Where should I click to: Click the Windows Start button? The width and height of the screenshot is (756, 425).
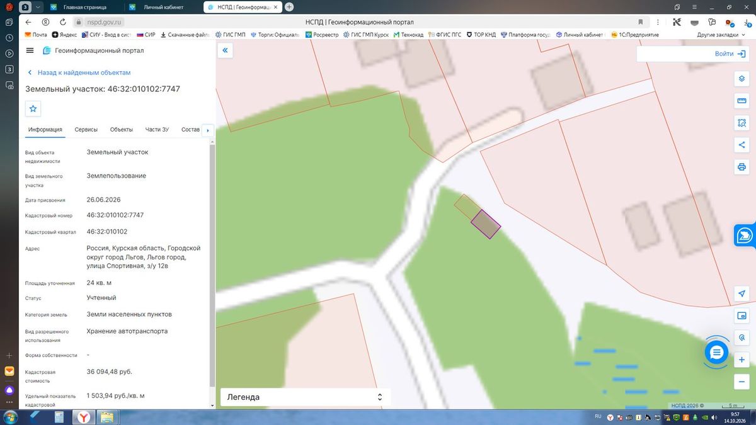11,417
